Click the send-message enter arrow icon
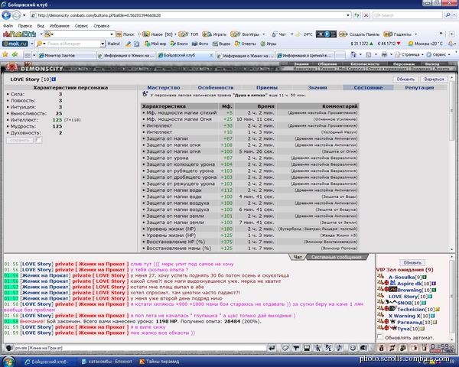Image resolution: width=459 pixels, height=367 pixels. (x=272, y=348)
